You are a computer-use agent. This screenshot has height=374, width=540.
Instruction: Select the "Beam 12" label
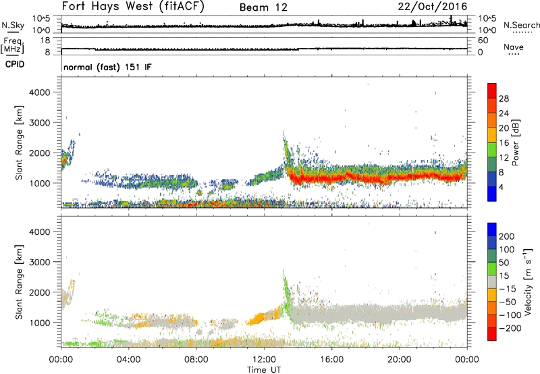[263, 7]
